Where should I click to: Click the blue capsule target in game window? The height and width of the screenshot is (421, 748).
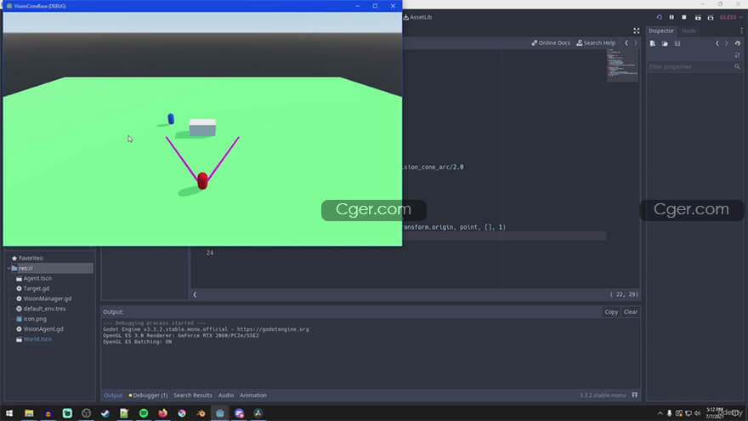[171, 118]
